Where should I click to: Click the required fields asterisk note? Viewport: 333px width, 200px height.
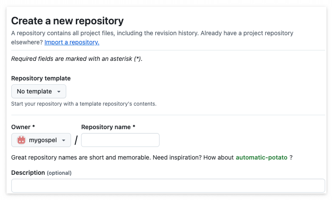pos(77,59)
